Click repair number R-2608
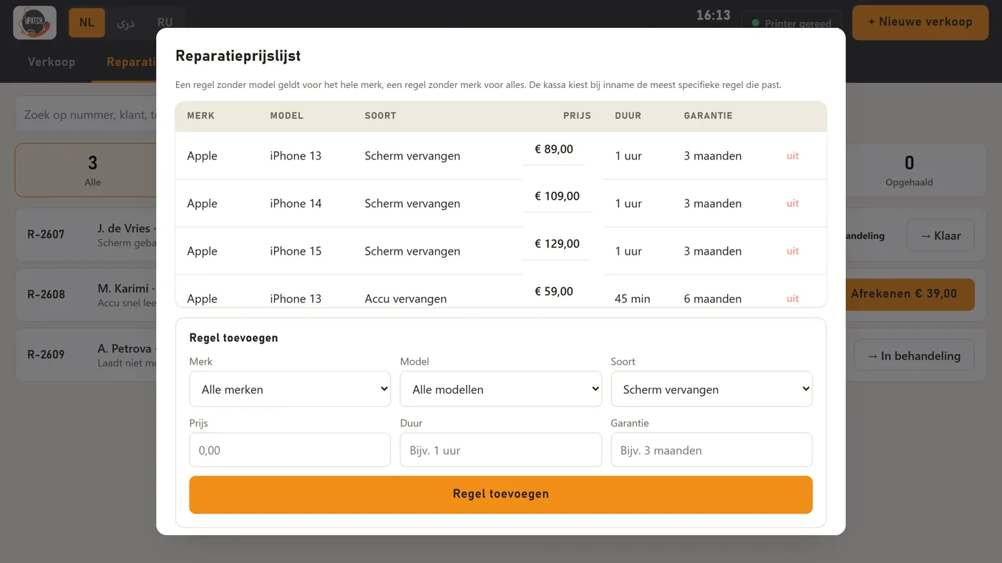Image resolution: width=1002 pixels, height=563 pixels. 47,294
